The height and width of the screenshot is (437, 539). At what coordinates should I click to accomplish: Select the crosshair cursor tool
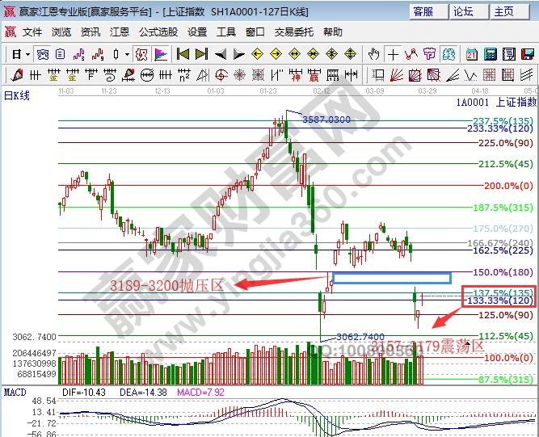pos(393,55)
